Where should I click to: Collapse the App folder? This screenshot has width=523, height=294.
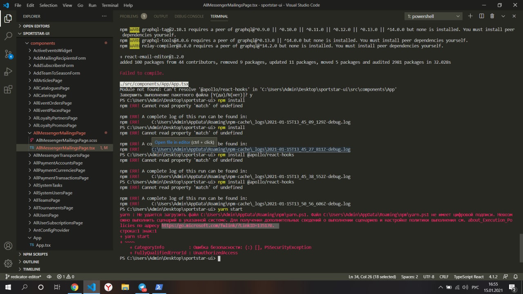pos(37,238)
